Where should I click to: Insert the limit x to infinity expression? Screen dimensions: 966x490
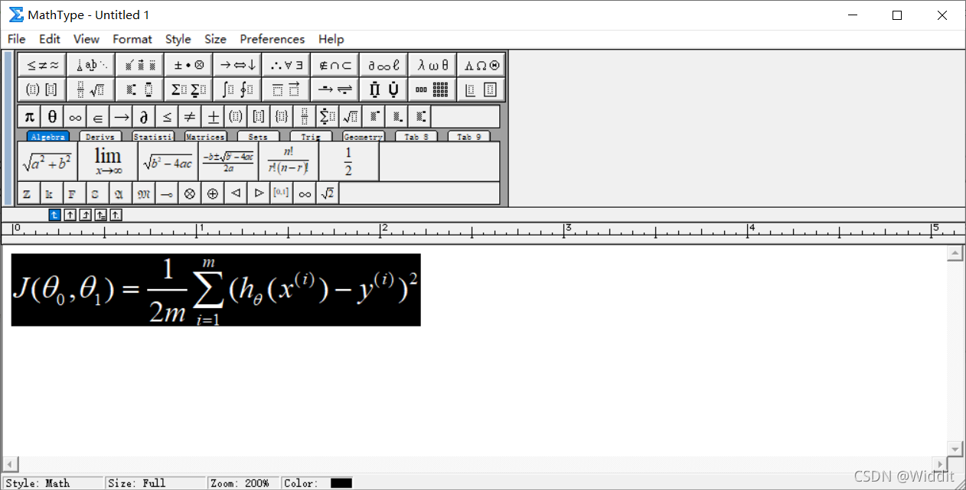click(108, 161)
